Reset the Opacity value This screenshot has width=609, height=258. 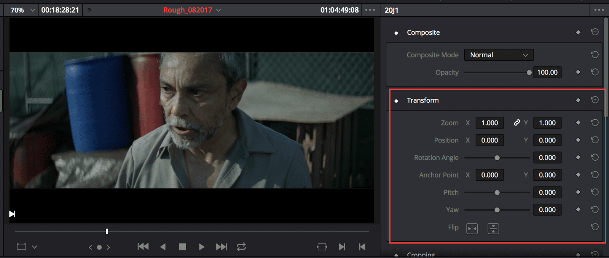pyautogui.click(x=595, y=72)
